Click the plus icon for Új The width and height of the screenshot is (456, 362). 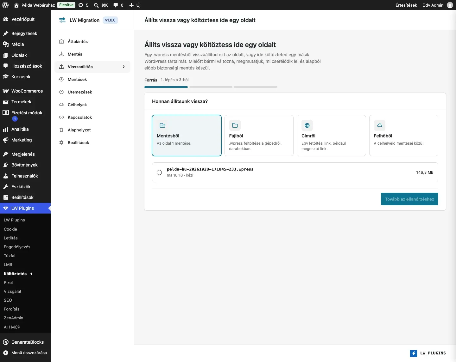pyautogui.click(x=131, y=5)
